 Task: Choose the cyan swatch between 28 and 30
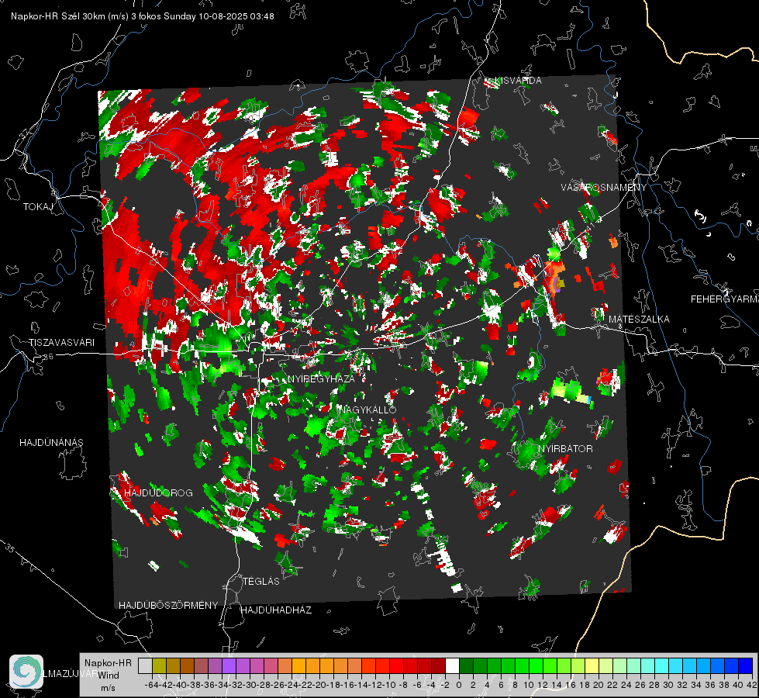(x=662, y=665)
